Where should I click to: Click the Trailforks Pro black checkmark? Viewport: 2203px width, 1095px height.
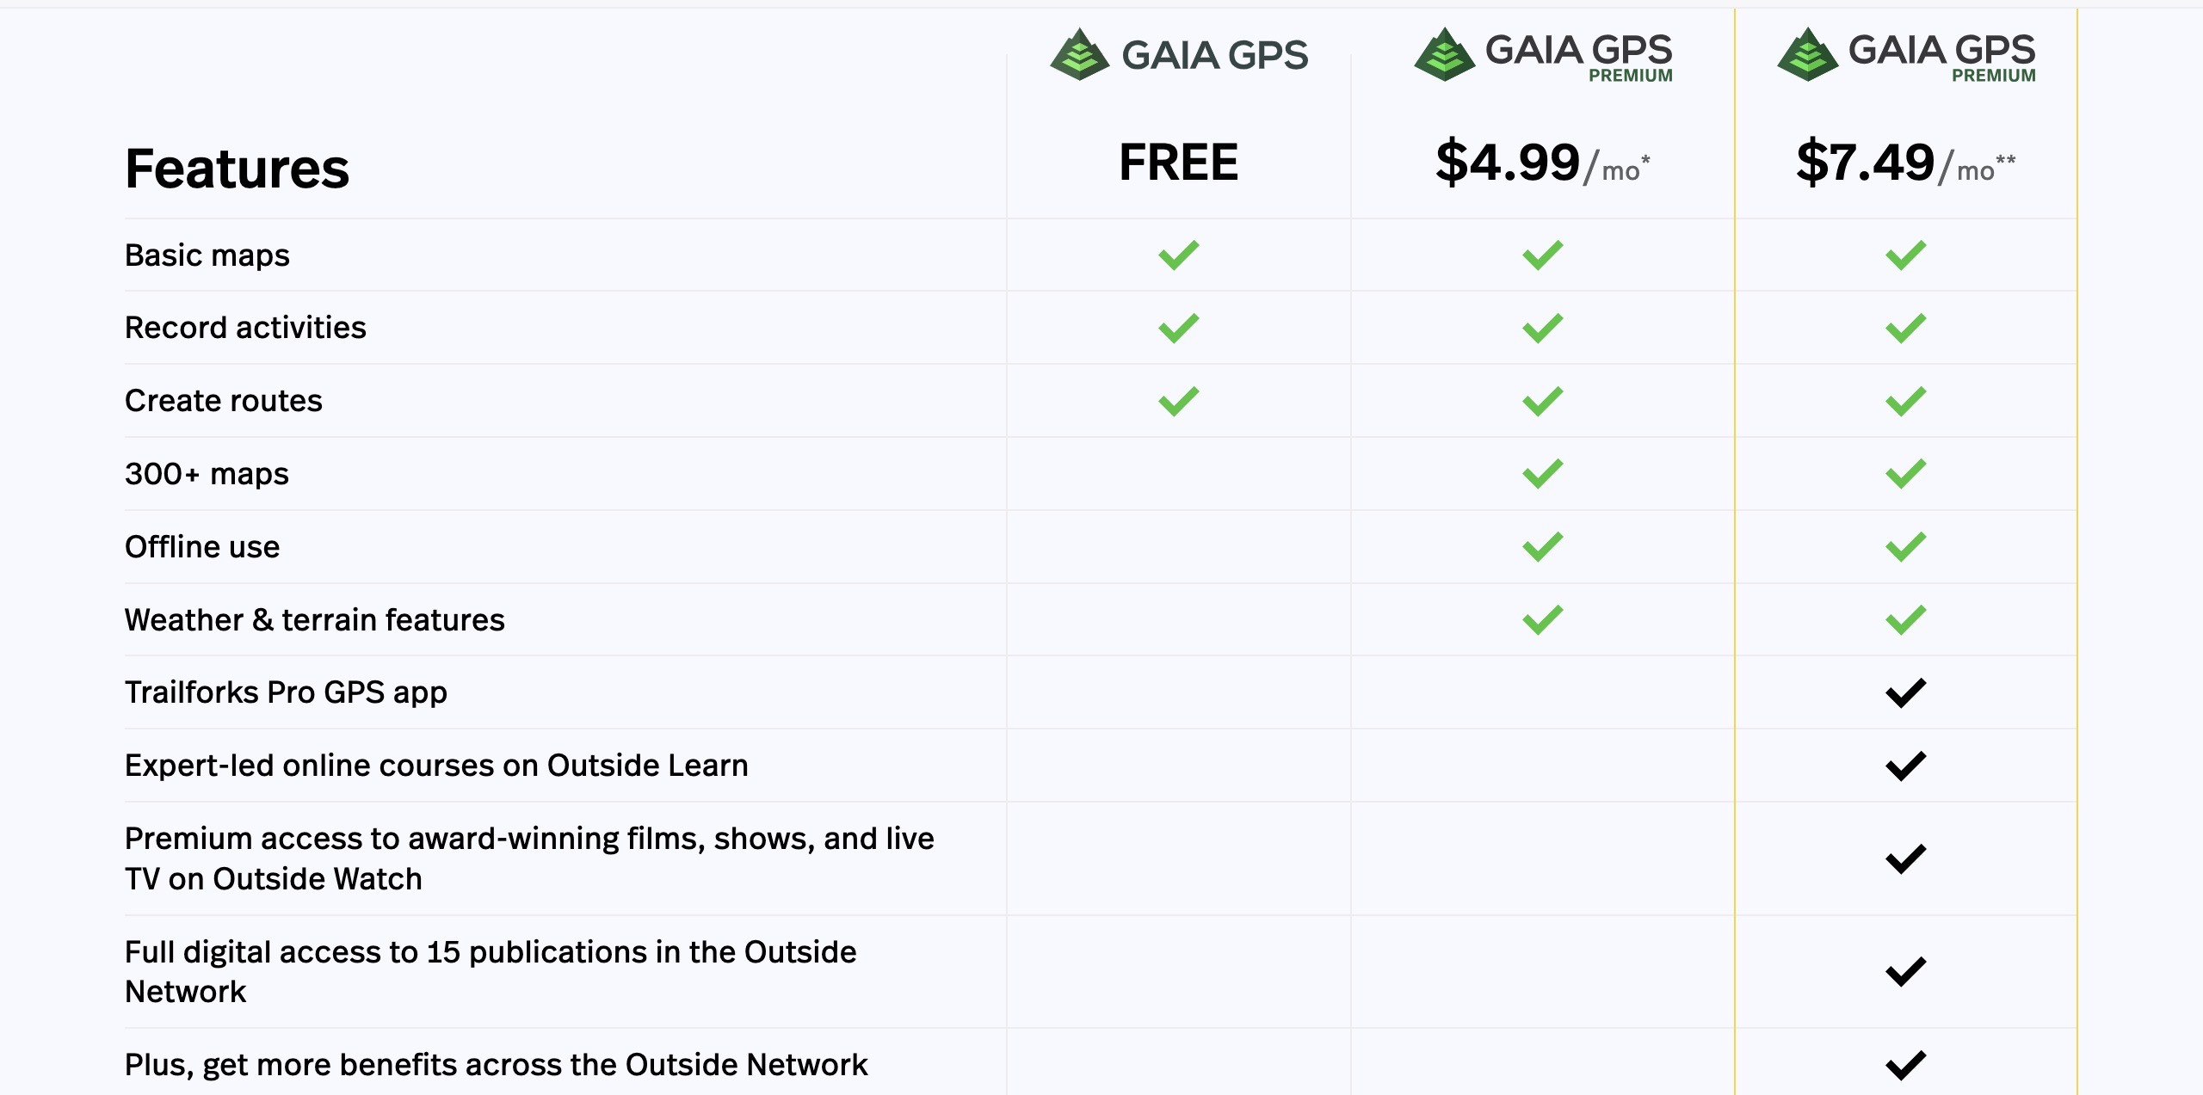pos(1905,692)
